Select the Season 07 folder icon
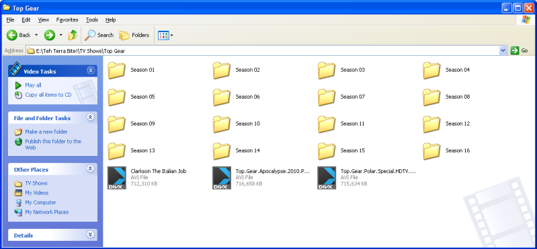Viewport: 537px width, 249px height. [327, 97]
